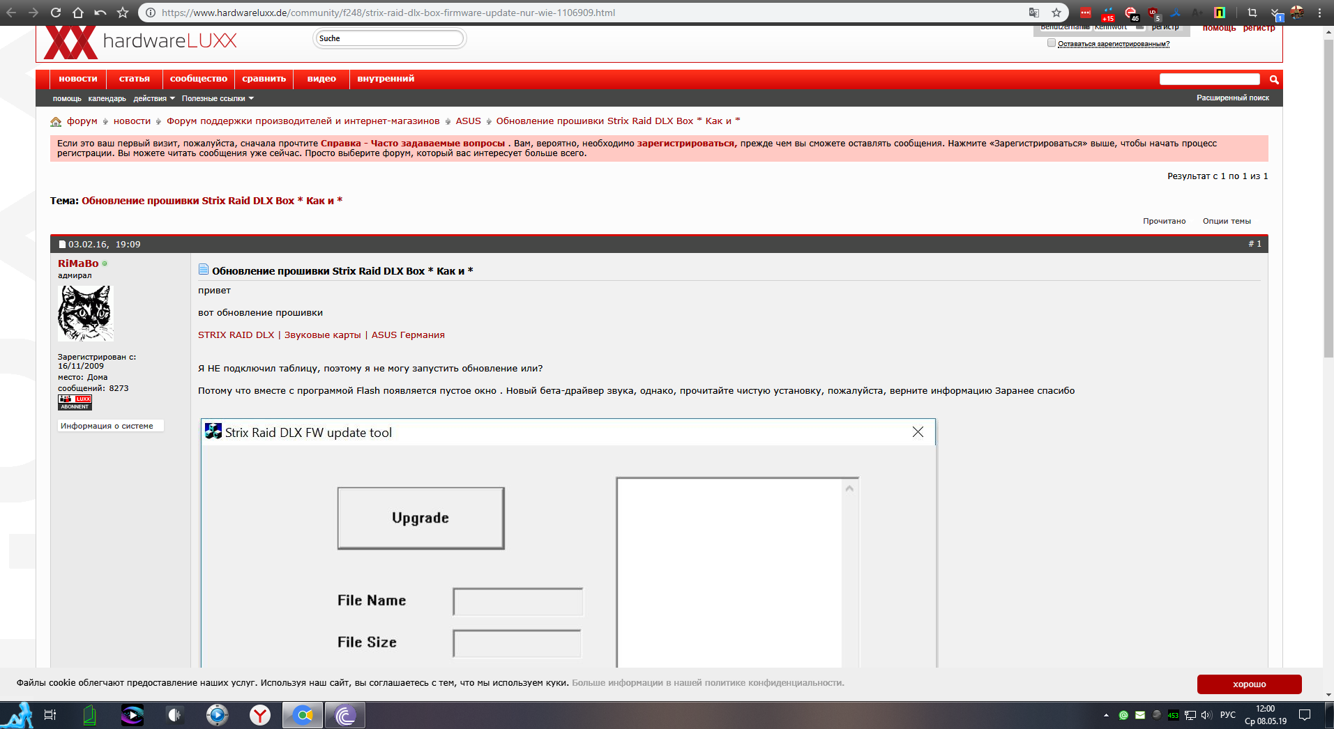Click the Прочитано link

[1164, 221]
